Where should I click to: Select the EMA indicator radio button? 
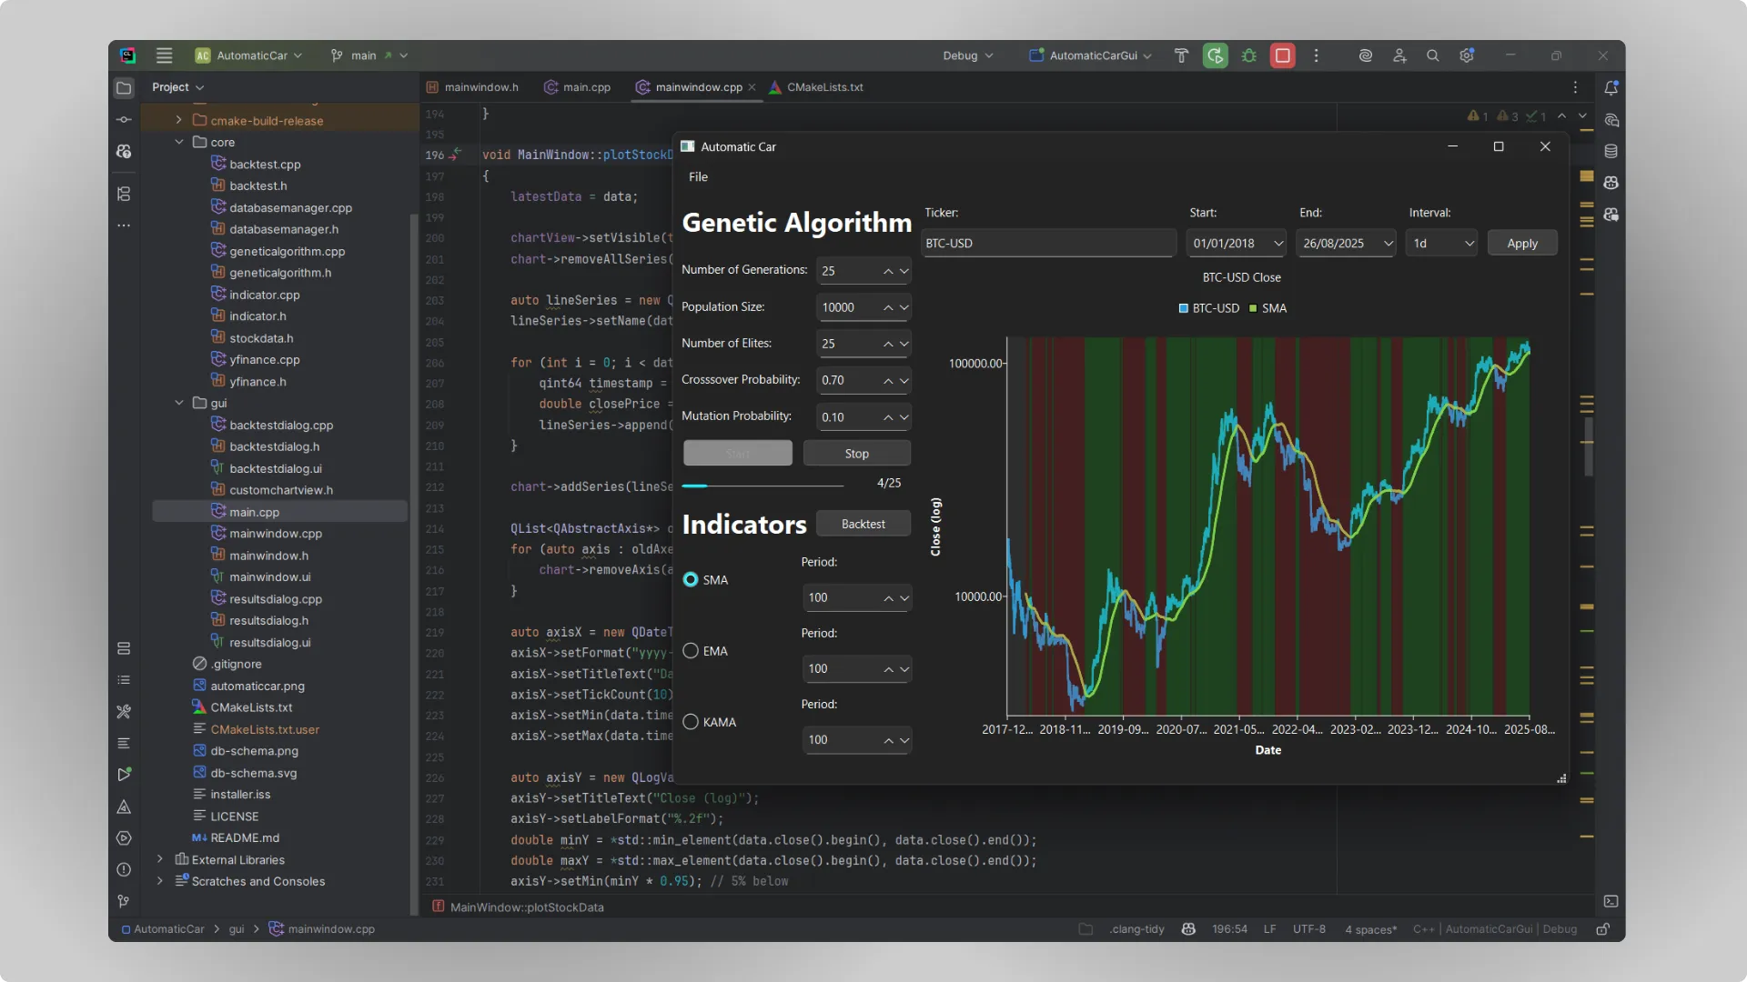tap(691, 651)
